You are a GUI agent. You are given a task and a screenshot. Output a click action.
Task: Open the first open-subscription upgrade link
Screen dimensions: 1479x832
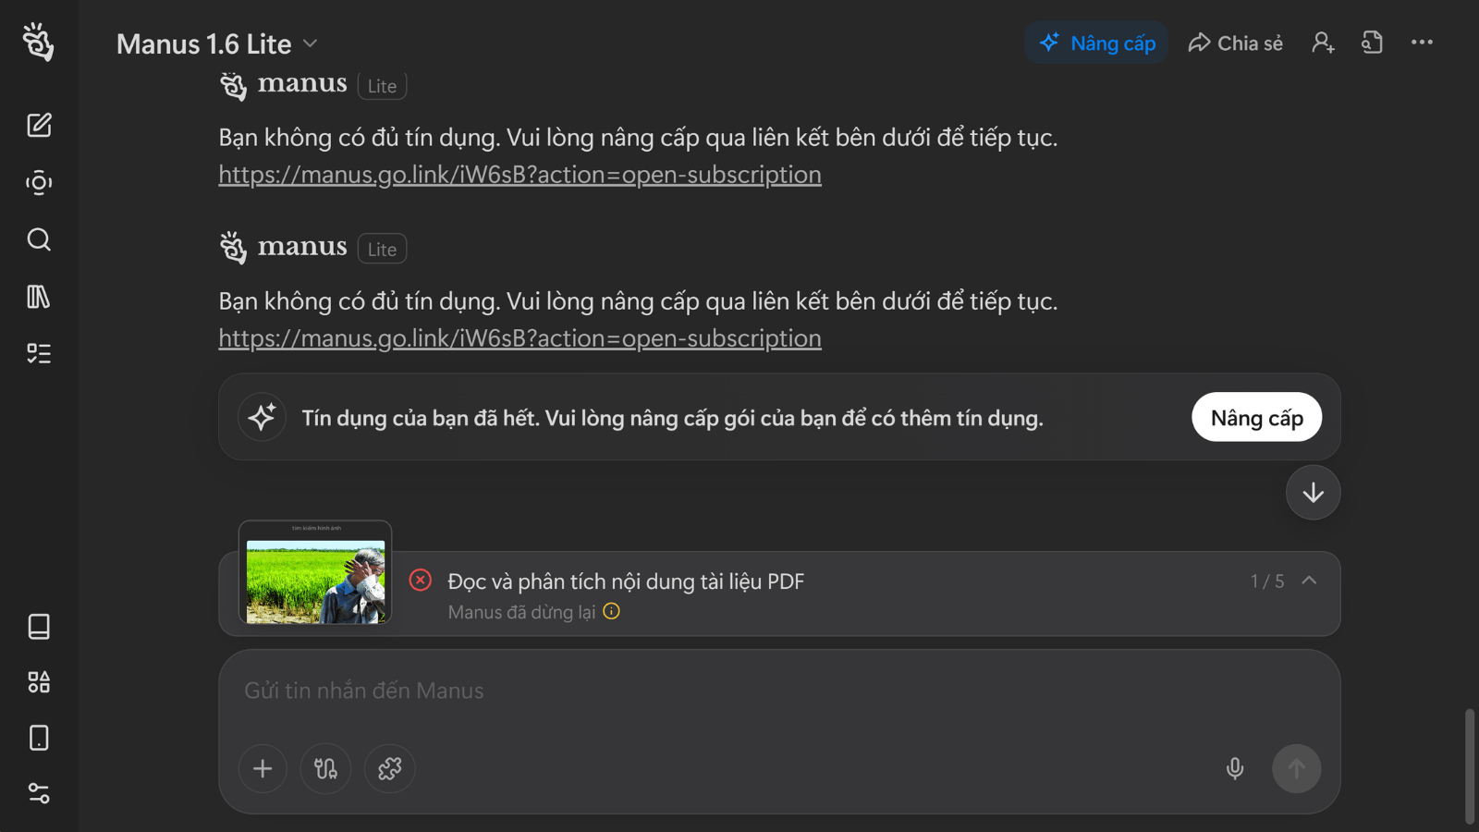pyautogui.click(x=519, y=175)
